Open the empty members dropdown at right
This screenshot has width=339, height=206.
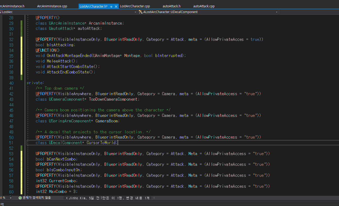(x=309, y=12)
